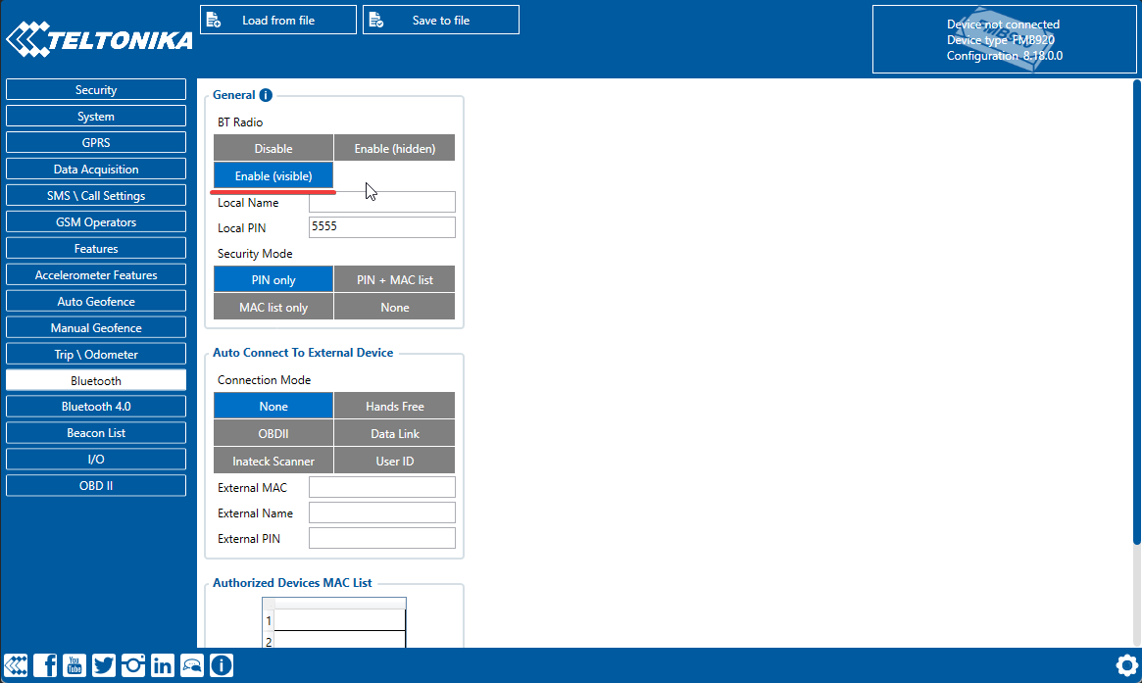Click row 1 of Authorized MAC list
Image resolution: width=1142 pixels, height=683 pixels.
coord(339,620)
